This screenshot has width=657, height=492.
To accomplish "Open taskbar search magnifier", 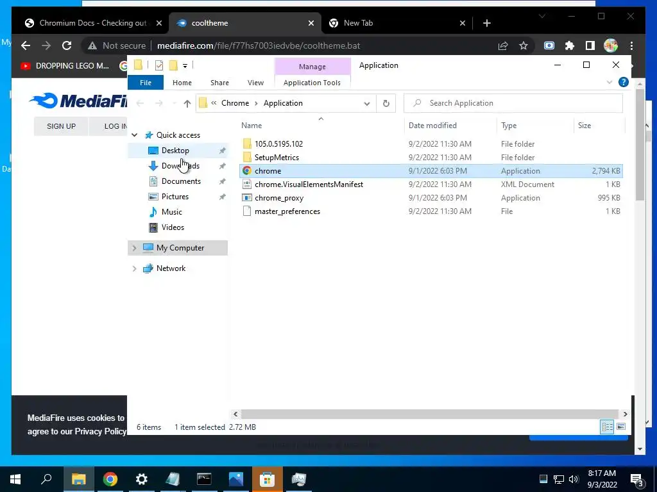I will [x=46, y=479].
